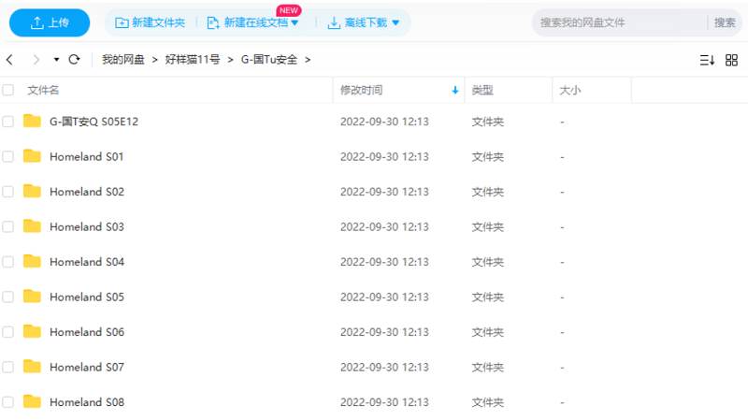Click the G-国T安Q S05E12 folder icon
The width and height of the screenshot is (748, 420).
33,121
